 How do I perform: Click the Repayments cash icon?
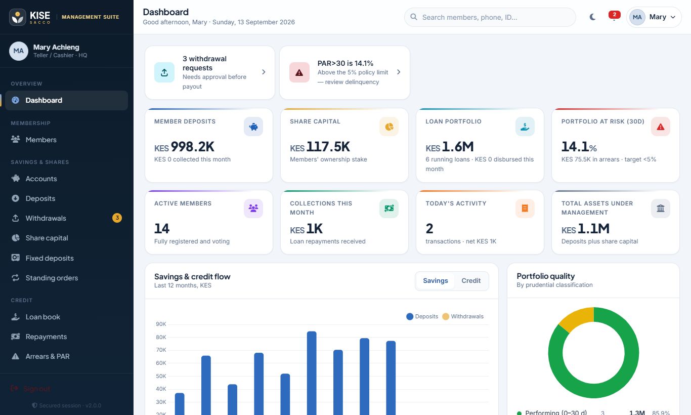(16, 337)
